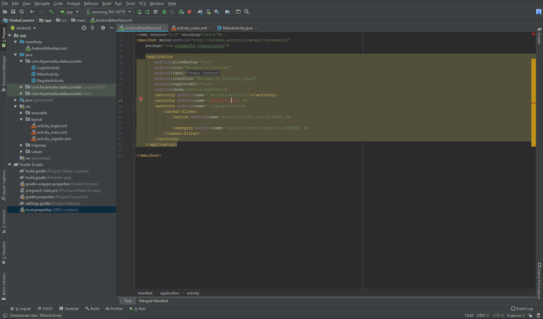Navigate back with the left arrow icon
This screenshot has height=319, width=543.
coord(32,12)
